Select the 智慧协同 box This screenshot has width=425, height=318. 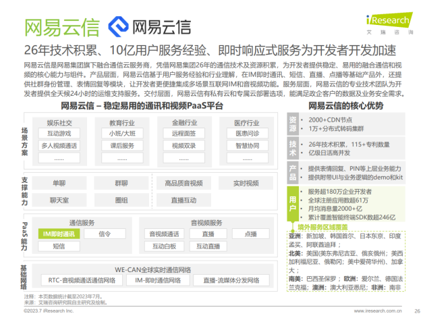click(246, 145)
